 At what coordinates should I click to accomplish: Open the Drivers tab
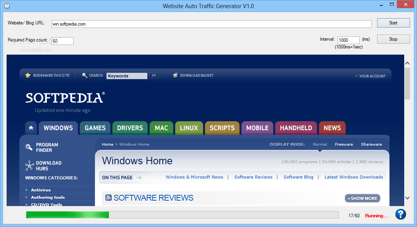click(x=130, y=128)
